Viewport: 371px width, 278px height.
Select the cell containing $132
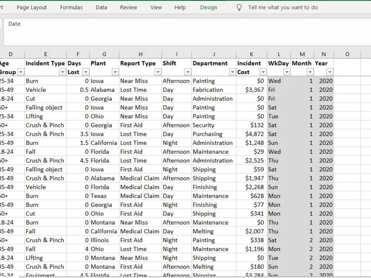click(x=252, y=125)
